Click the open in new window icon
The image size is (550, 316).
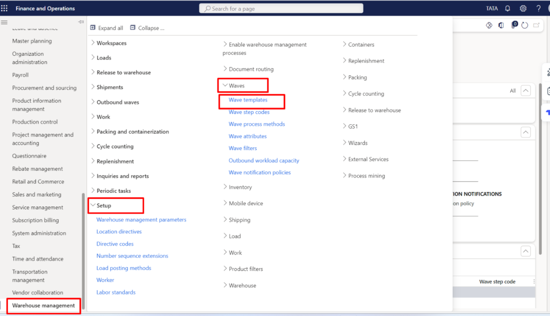[537, 25]
